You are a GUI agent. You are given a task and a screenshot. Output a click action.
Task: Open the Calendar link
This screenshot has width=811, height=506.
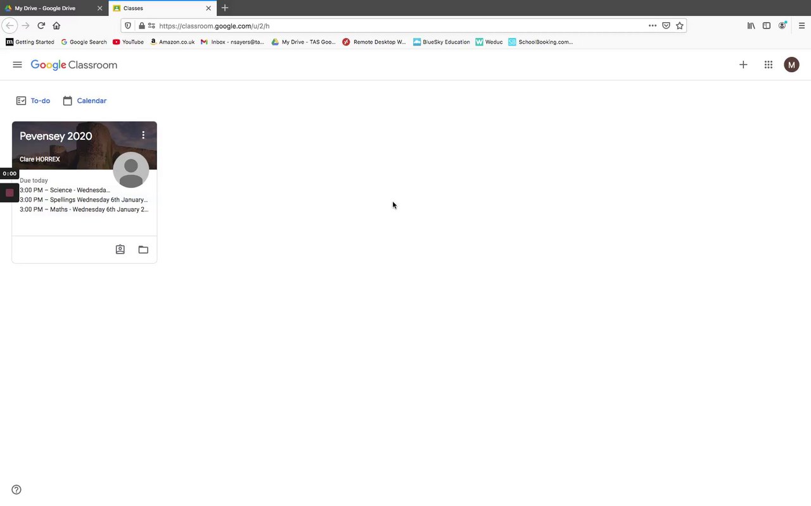click(x=84, y=101)
